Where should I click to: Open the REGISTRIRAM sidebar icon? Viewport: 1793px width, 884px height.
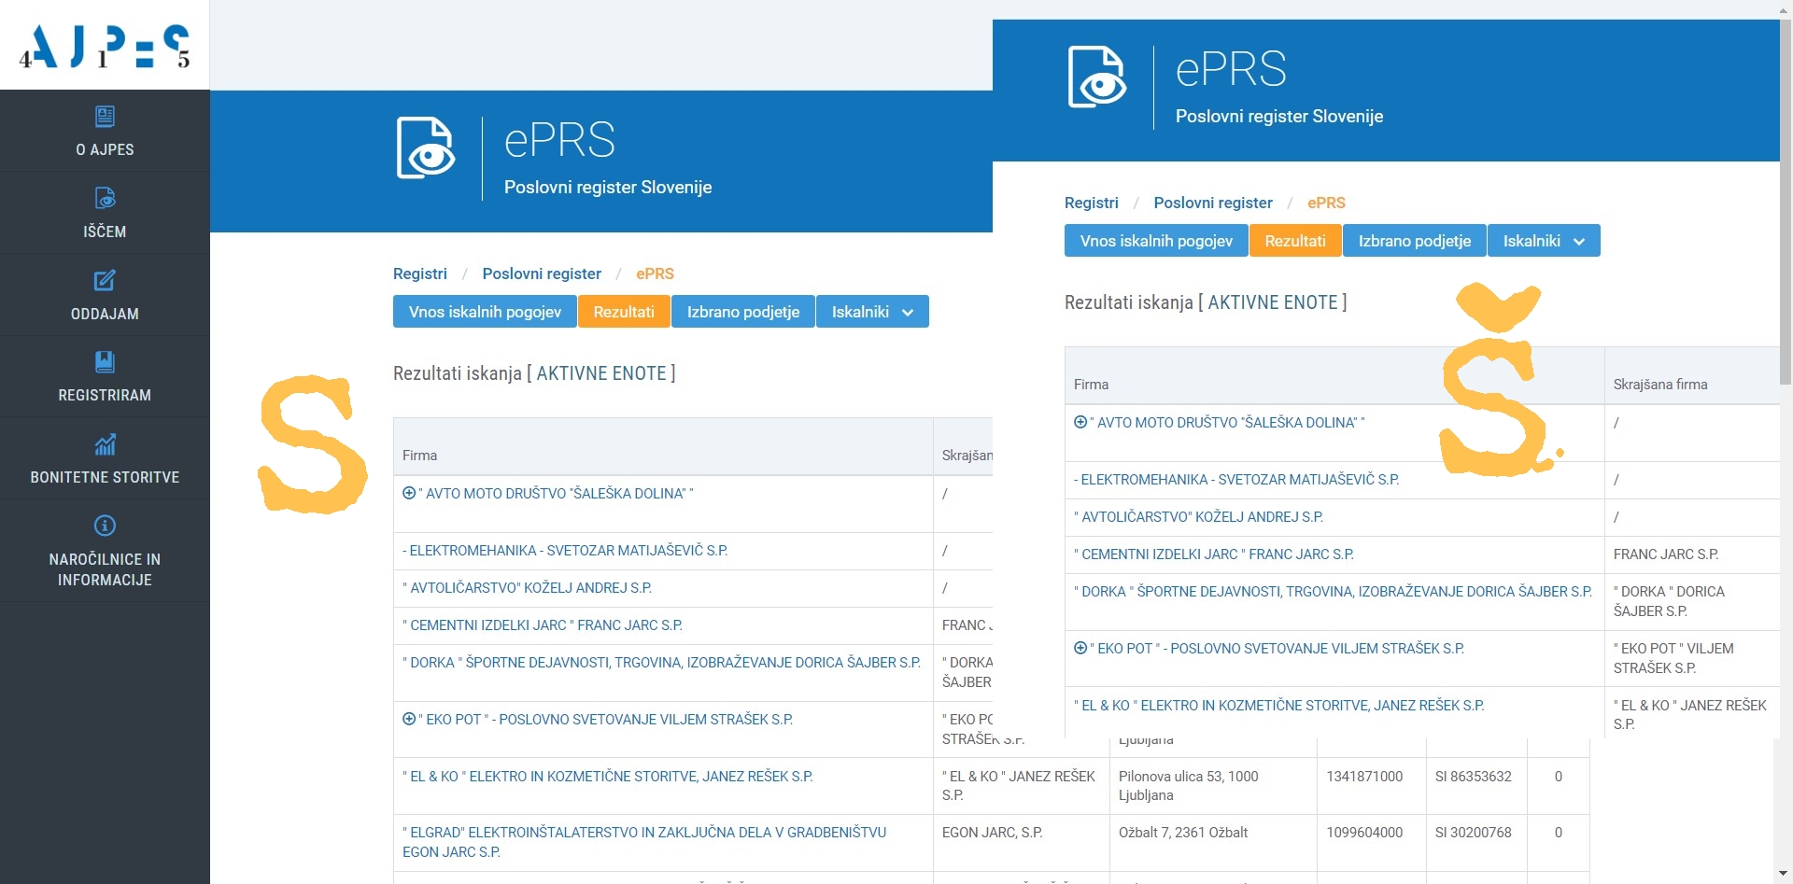(x=105, y=361)
